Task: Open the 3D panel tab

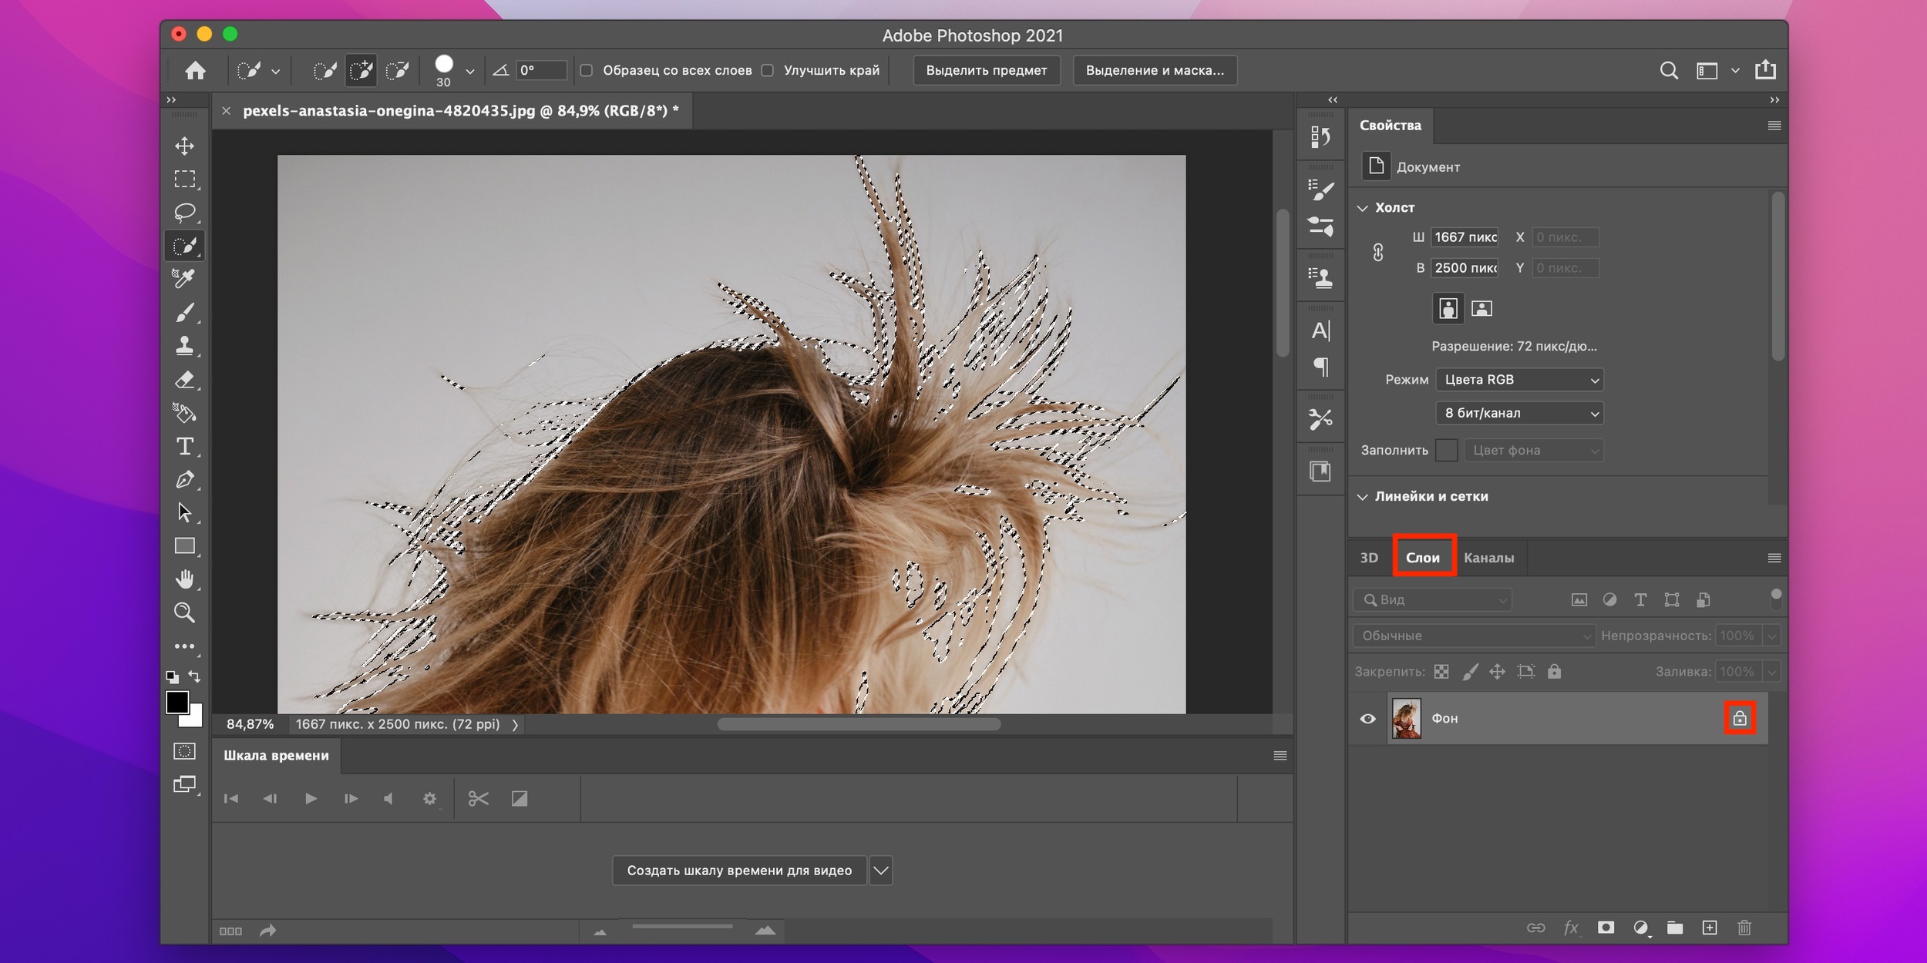Action: click(x=1369, y=558)
